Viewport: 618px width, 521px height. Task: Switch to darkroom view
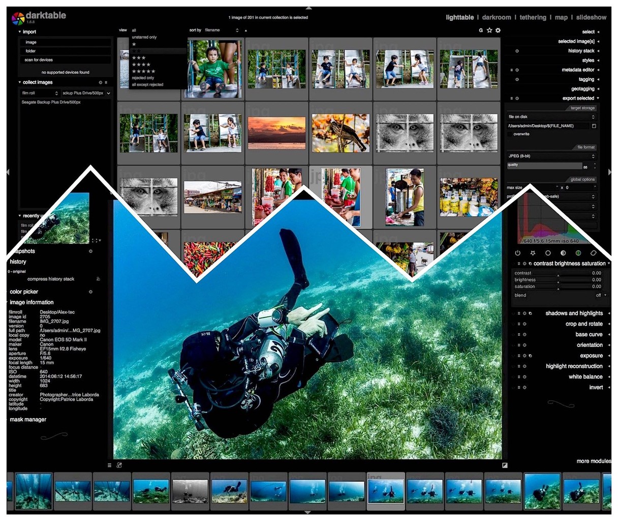click(497, 17)
